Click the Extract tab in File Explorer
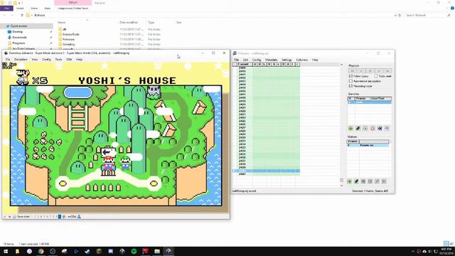The image size is (455, 256). click(x=73, y=3)
